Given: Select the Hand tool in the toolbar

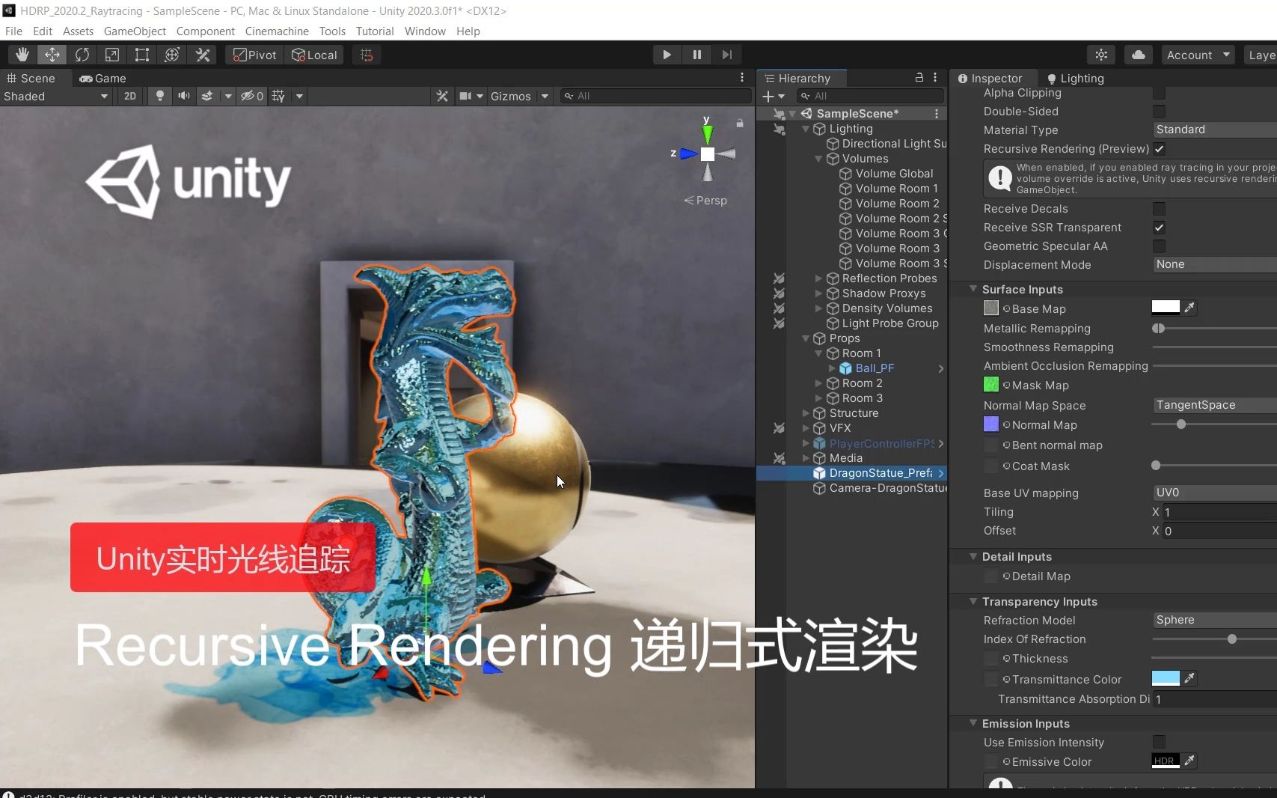Looking at the screenshot, I should click(22, 55).
